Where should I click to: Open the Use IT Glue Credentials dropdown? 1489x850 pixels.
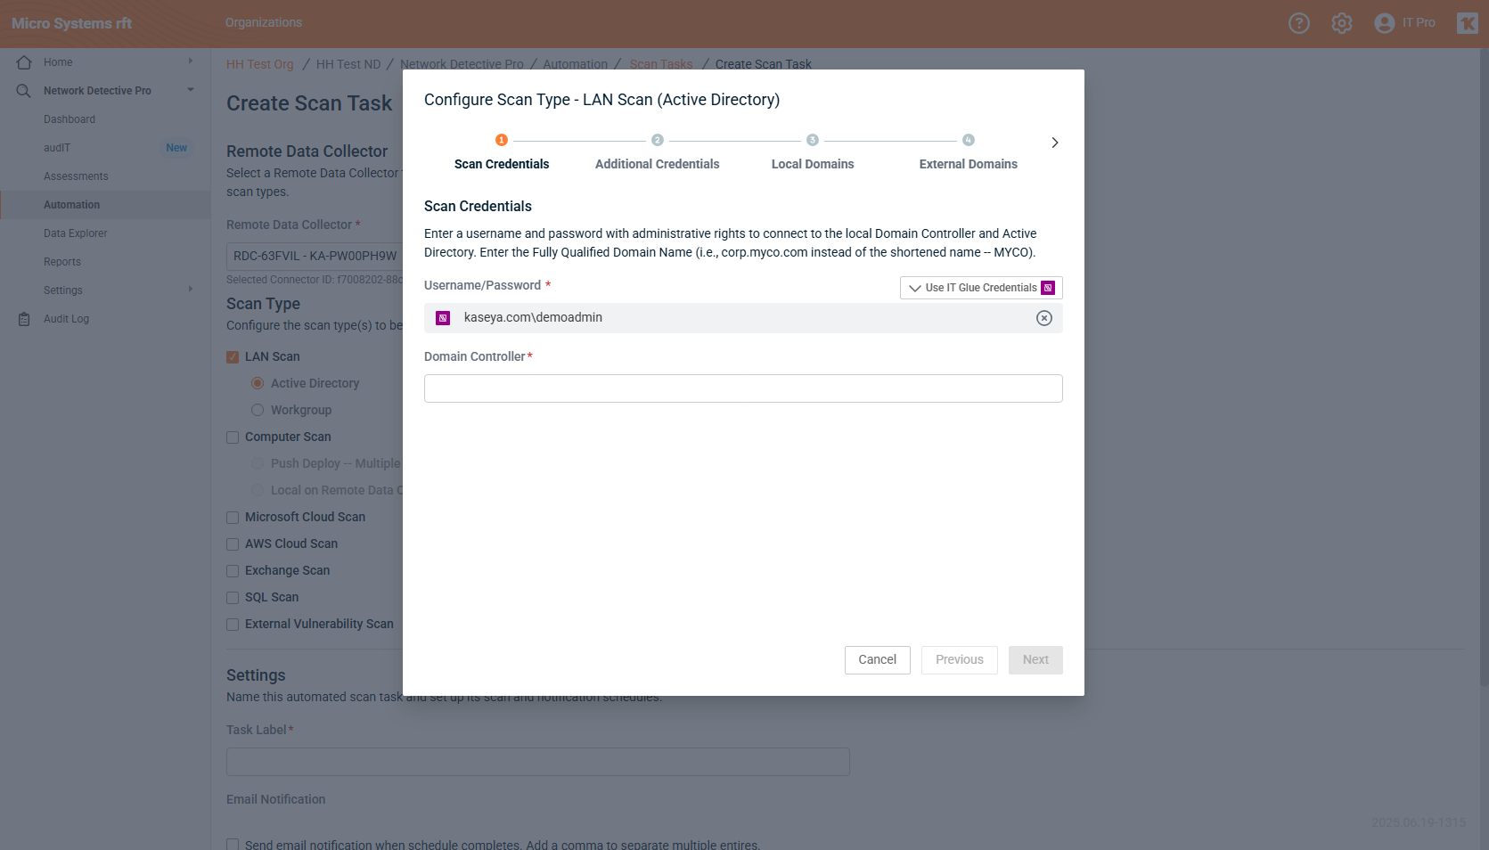pyautogui.click(x=981, y=288)
